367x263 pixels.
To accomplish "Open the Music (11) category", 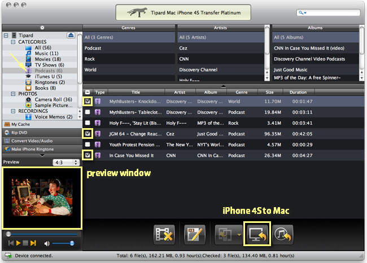I will (46, 54).
